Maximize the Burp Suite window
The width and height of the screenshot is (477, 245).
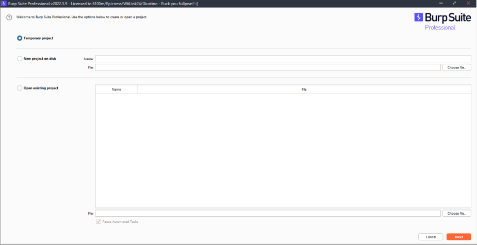(x=454, y=3)
